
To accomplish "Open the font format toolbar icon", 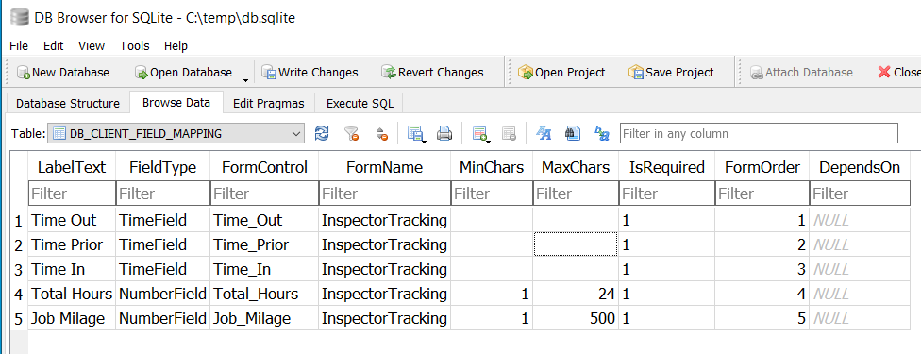I will pyautogui.click(x=544, y=133).
